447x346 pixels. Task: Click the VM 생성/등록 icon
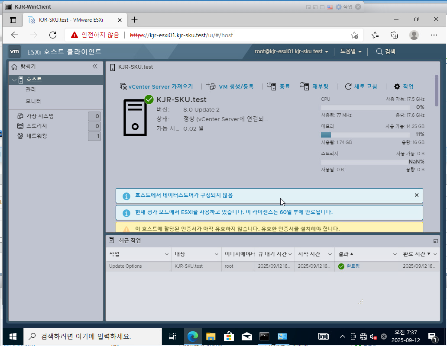(211, 86)
